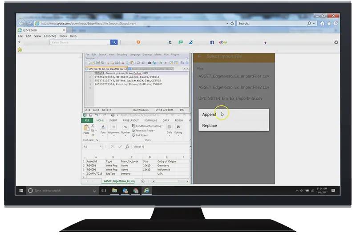
Task: Click the Paste icon in Excel ribbon
Action: [x=86, y=129]
